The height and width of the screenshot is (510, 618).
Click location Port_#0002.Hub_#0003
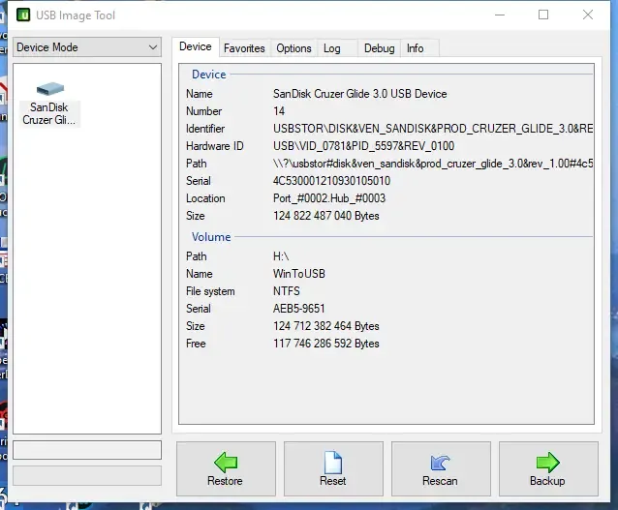pyautogui.click(x=329, y=198)
